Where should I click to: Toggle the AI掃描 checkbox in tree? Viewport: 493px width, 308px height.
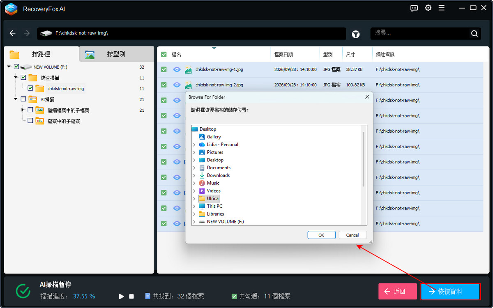[23, 99]
